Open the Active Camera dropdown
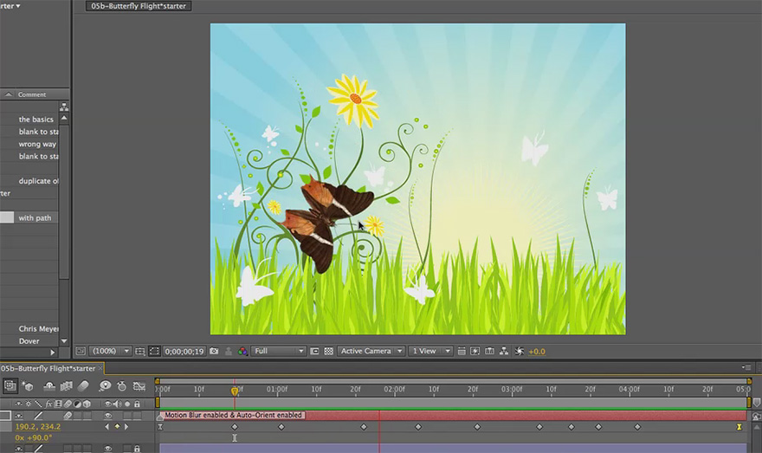The height and width of the screenshot is (453, 762). [x=371, y=351]
